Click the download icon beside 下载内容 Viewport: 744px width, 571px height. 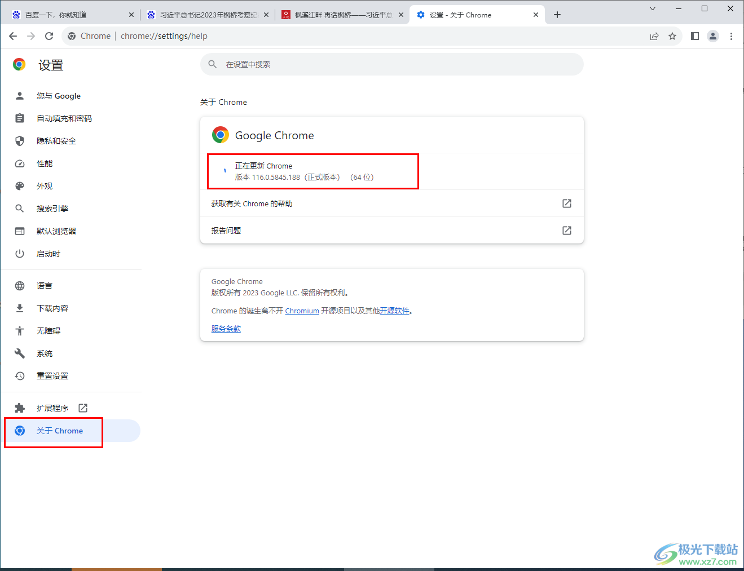[x=20, y=308]
